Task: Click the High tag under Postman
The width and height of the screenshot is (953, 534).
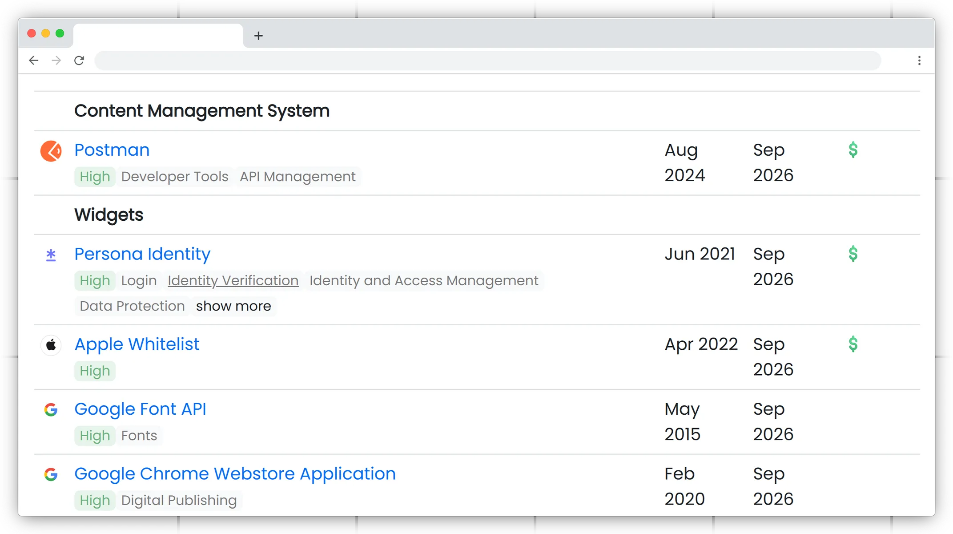Action: click(95, 177)
